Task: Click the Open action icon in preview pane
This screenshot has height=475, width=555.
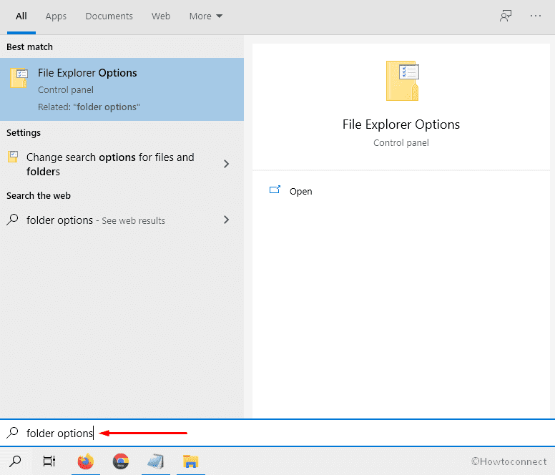Action: [x=275, y=190]
